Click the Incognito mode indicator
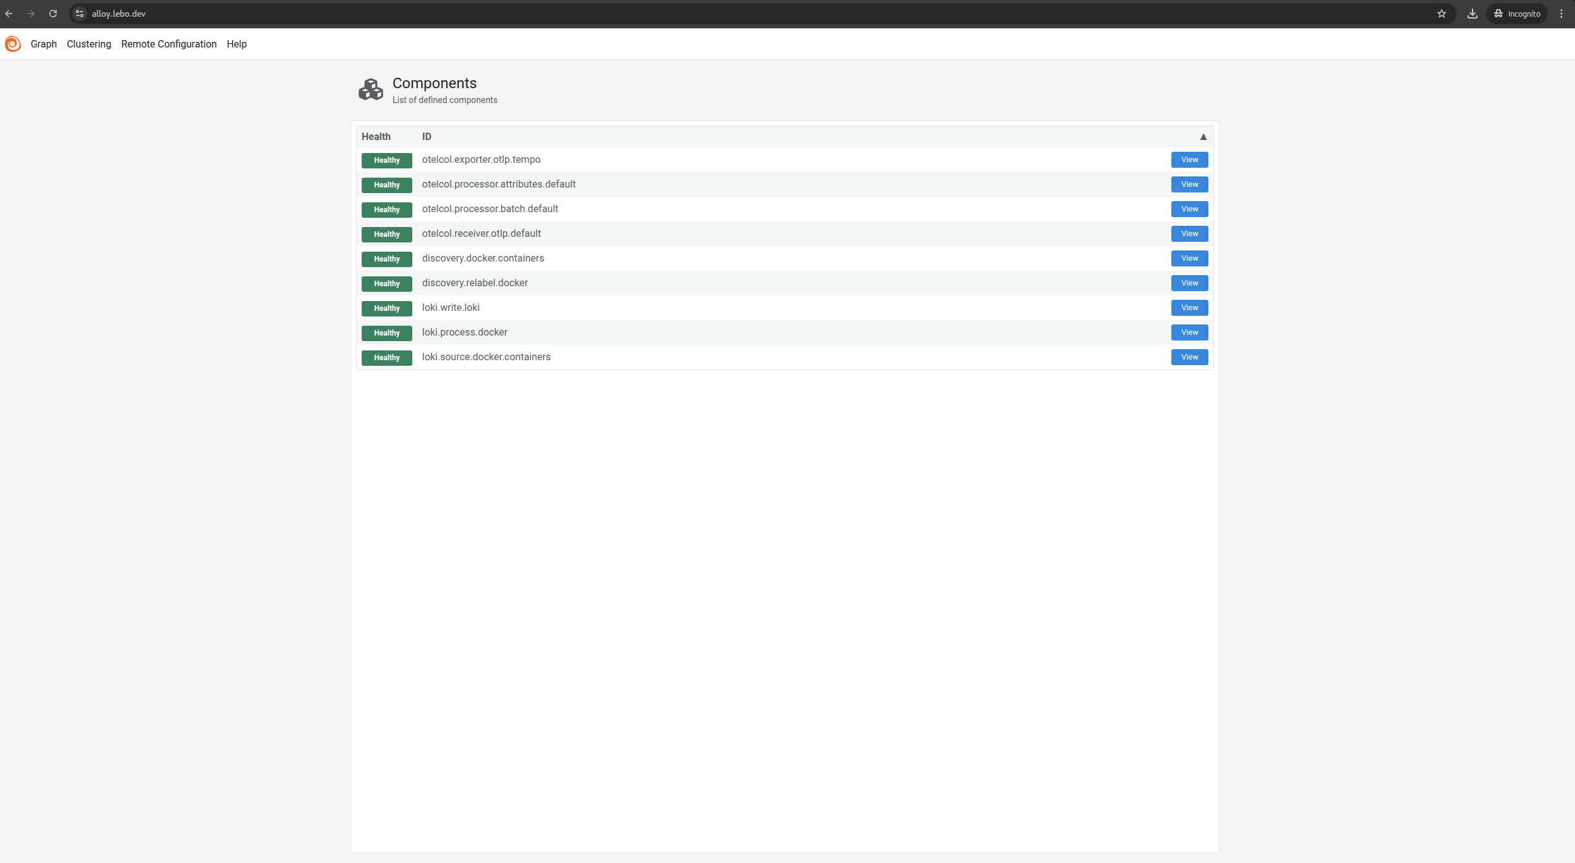This screenshot has height=863, width=1575. coord(1518,13)
